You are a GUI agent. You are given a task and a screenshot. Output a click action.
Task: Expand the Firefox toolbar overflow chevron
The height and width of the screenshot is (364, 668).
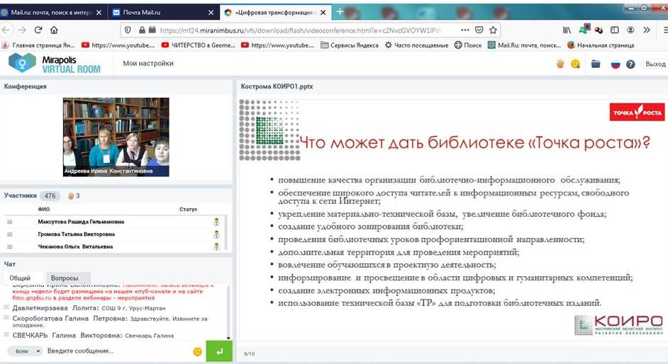point(646,30)
